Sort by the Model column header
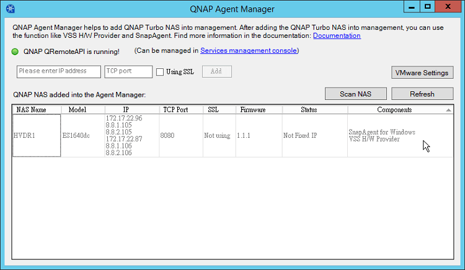Viewport: 465px width, 270px height. tap(77, 110)
